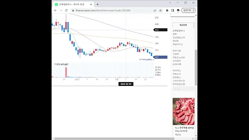
Task: Open 코텍 in recent list
Action: [x=175, y=34]
